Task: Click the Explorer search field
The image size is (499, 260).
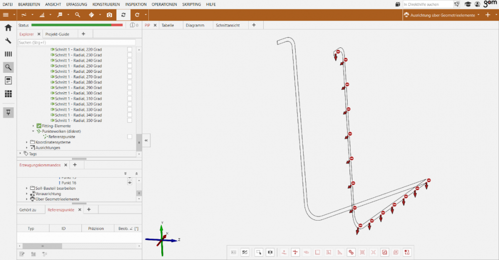Action: [x=76, y=42]
